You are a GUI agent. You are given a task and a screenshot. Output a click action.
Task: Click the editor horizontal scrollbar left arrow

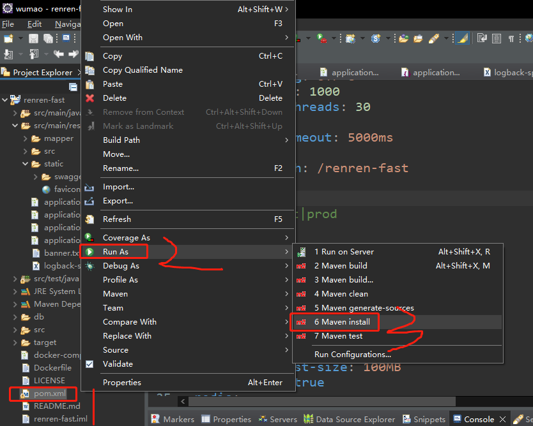pos(183,402)
